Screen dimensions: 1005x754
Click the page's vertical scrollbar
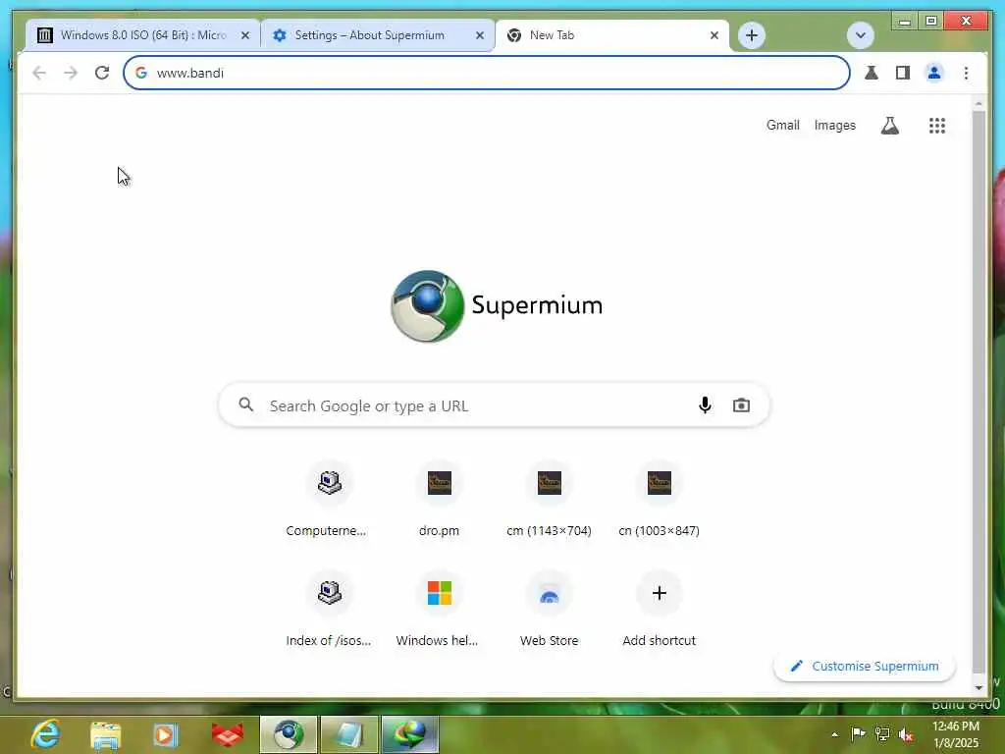point(979,392)
